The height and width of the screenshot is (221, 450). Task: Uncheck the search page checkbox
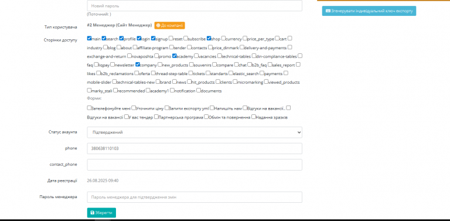coord(104,38)
